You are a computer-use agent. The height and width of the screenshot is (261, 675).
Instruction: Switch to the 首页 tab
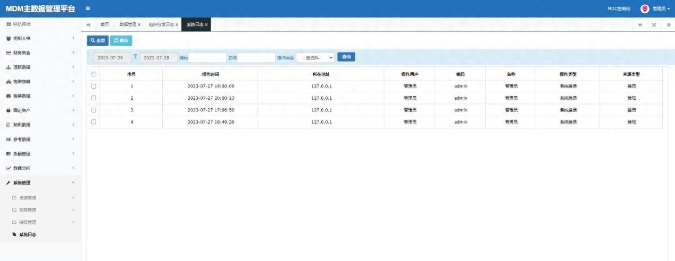(x=105, y=24)
